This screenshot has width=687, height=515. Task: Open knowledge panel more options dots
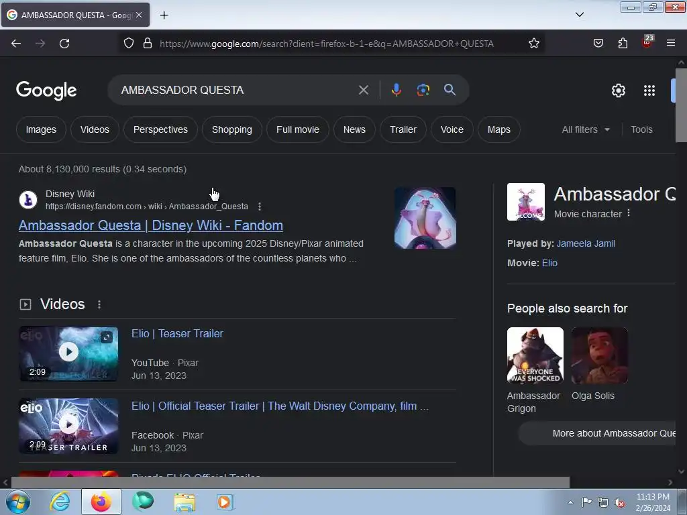[x=629, y=213]
